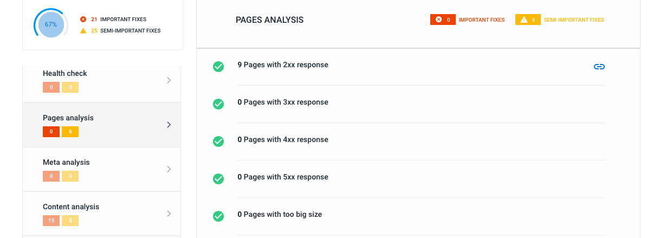Select the Meta analysis sidebar item
This screenshot has height=238, width=660.
(101, 169)
